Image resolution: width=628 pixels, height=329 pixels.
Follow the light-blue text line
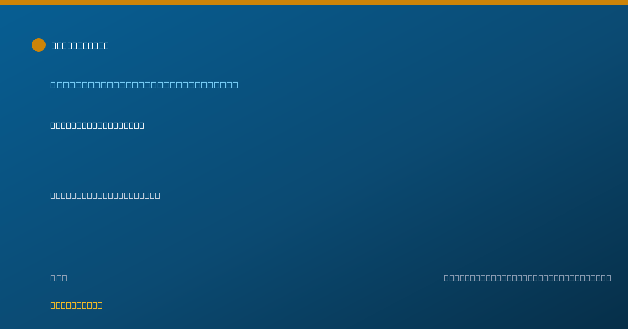pyautogui.click(x=144, y=85)
